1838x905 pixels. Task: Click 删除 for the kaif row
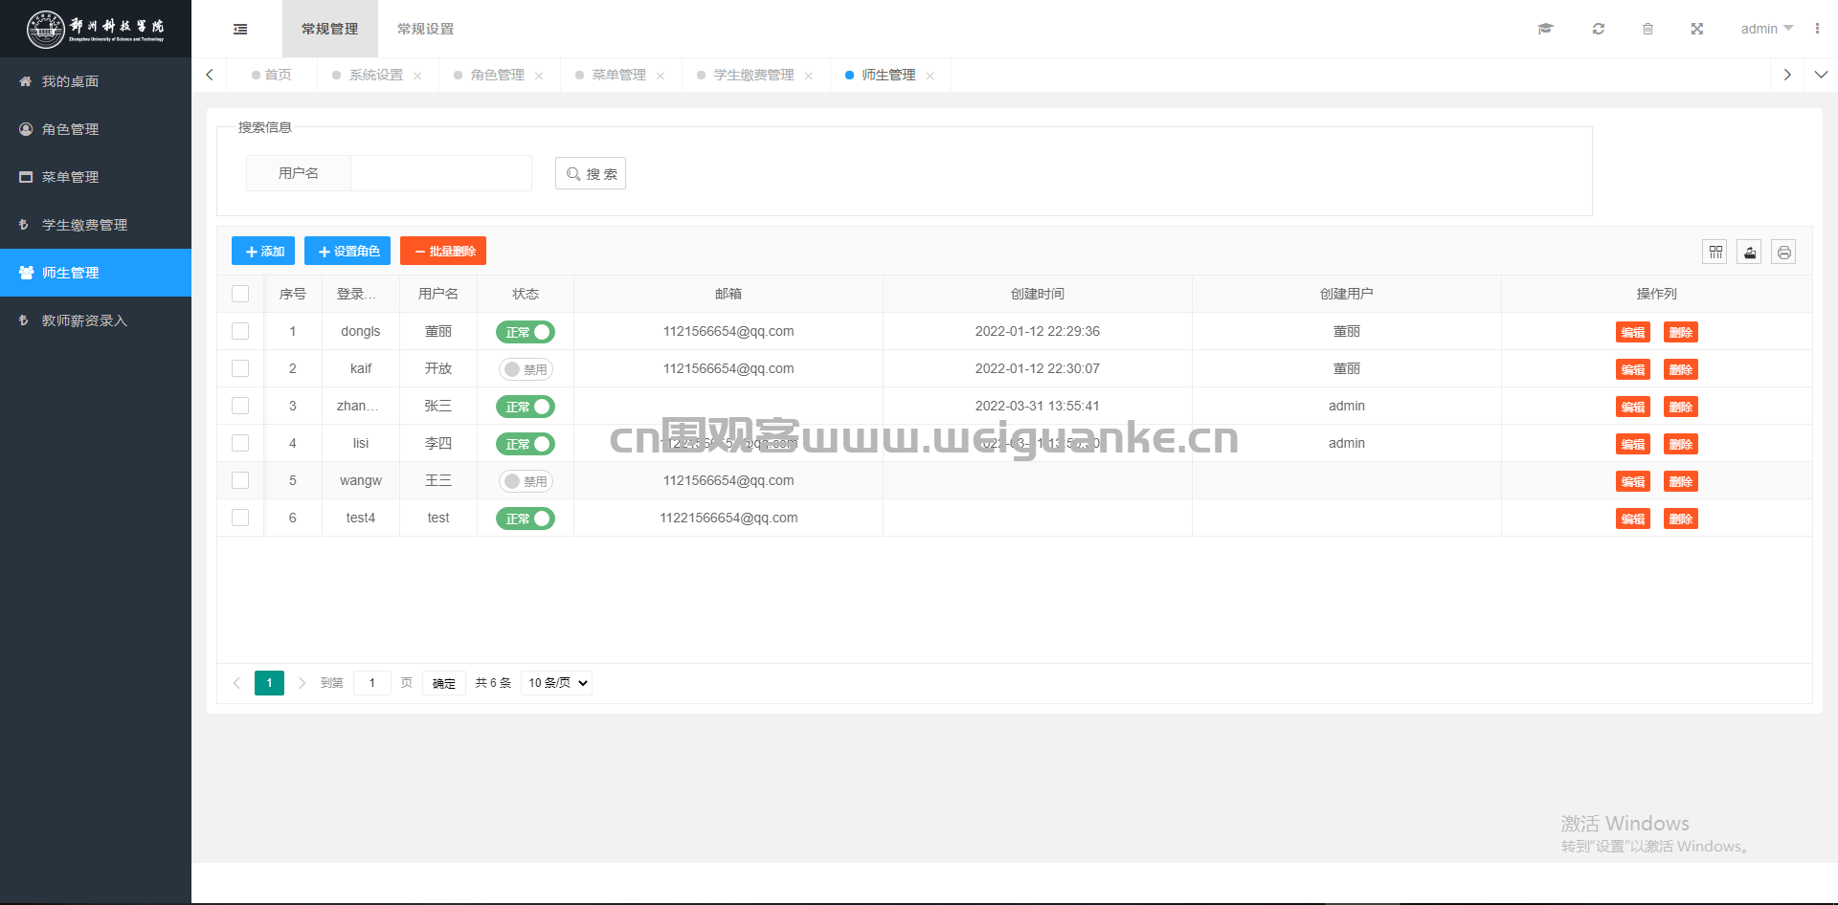pyautogui.click(x=1681, y=370)
